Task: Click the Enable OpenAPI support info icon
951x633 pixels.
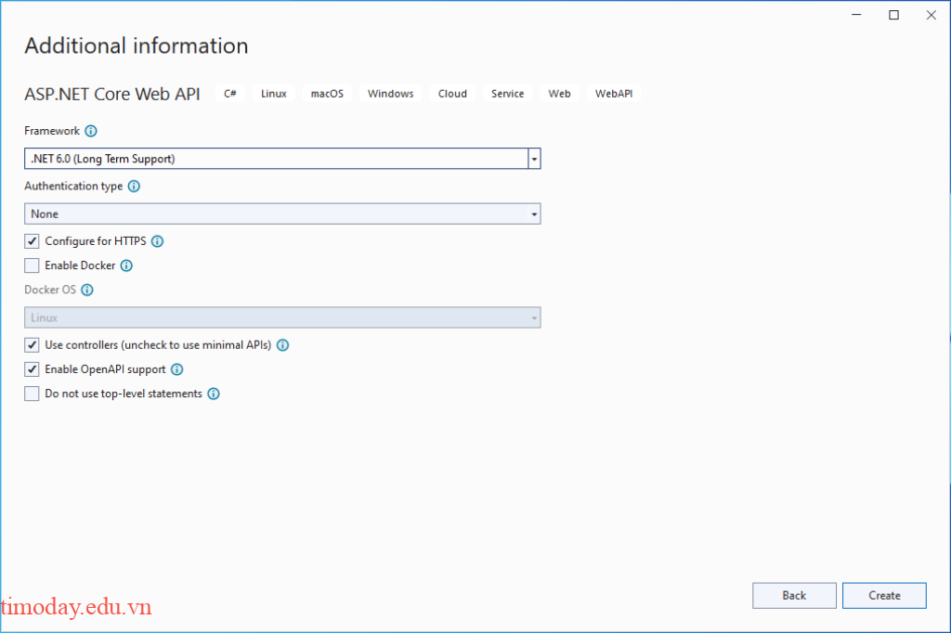Action: (177, 368)
